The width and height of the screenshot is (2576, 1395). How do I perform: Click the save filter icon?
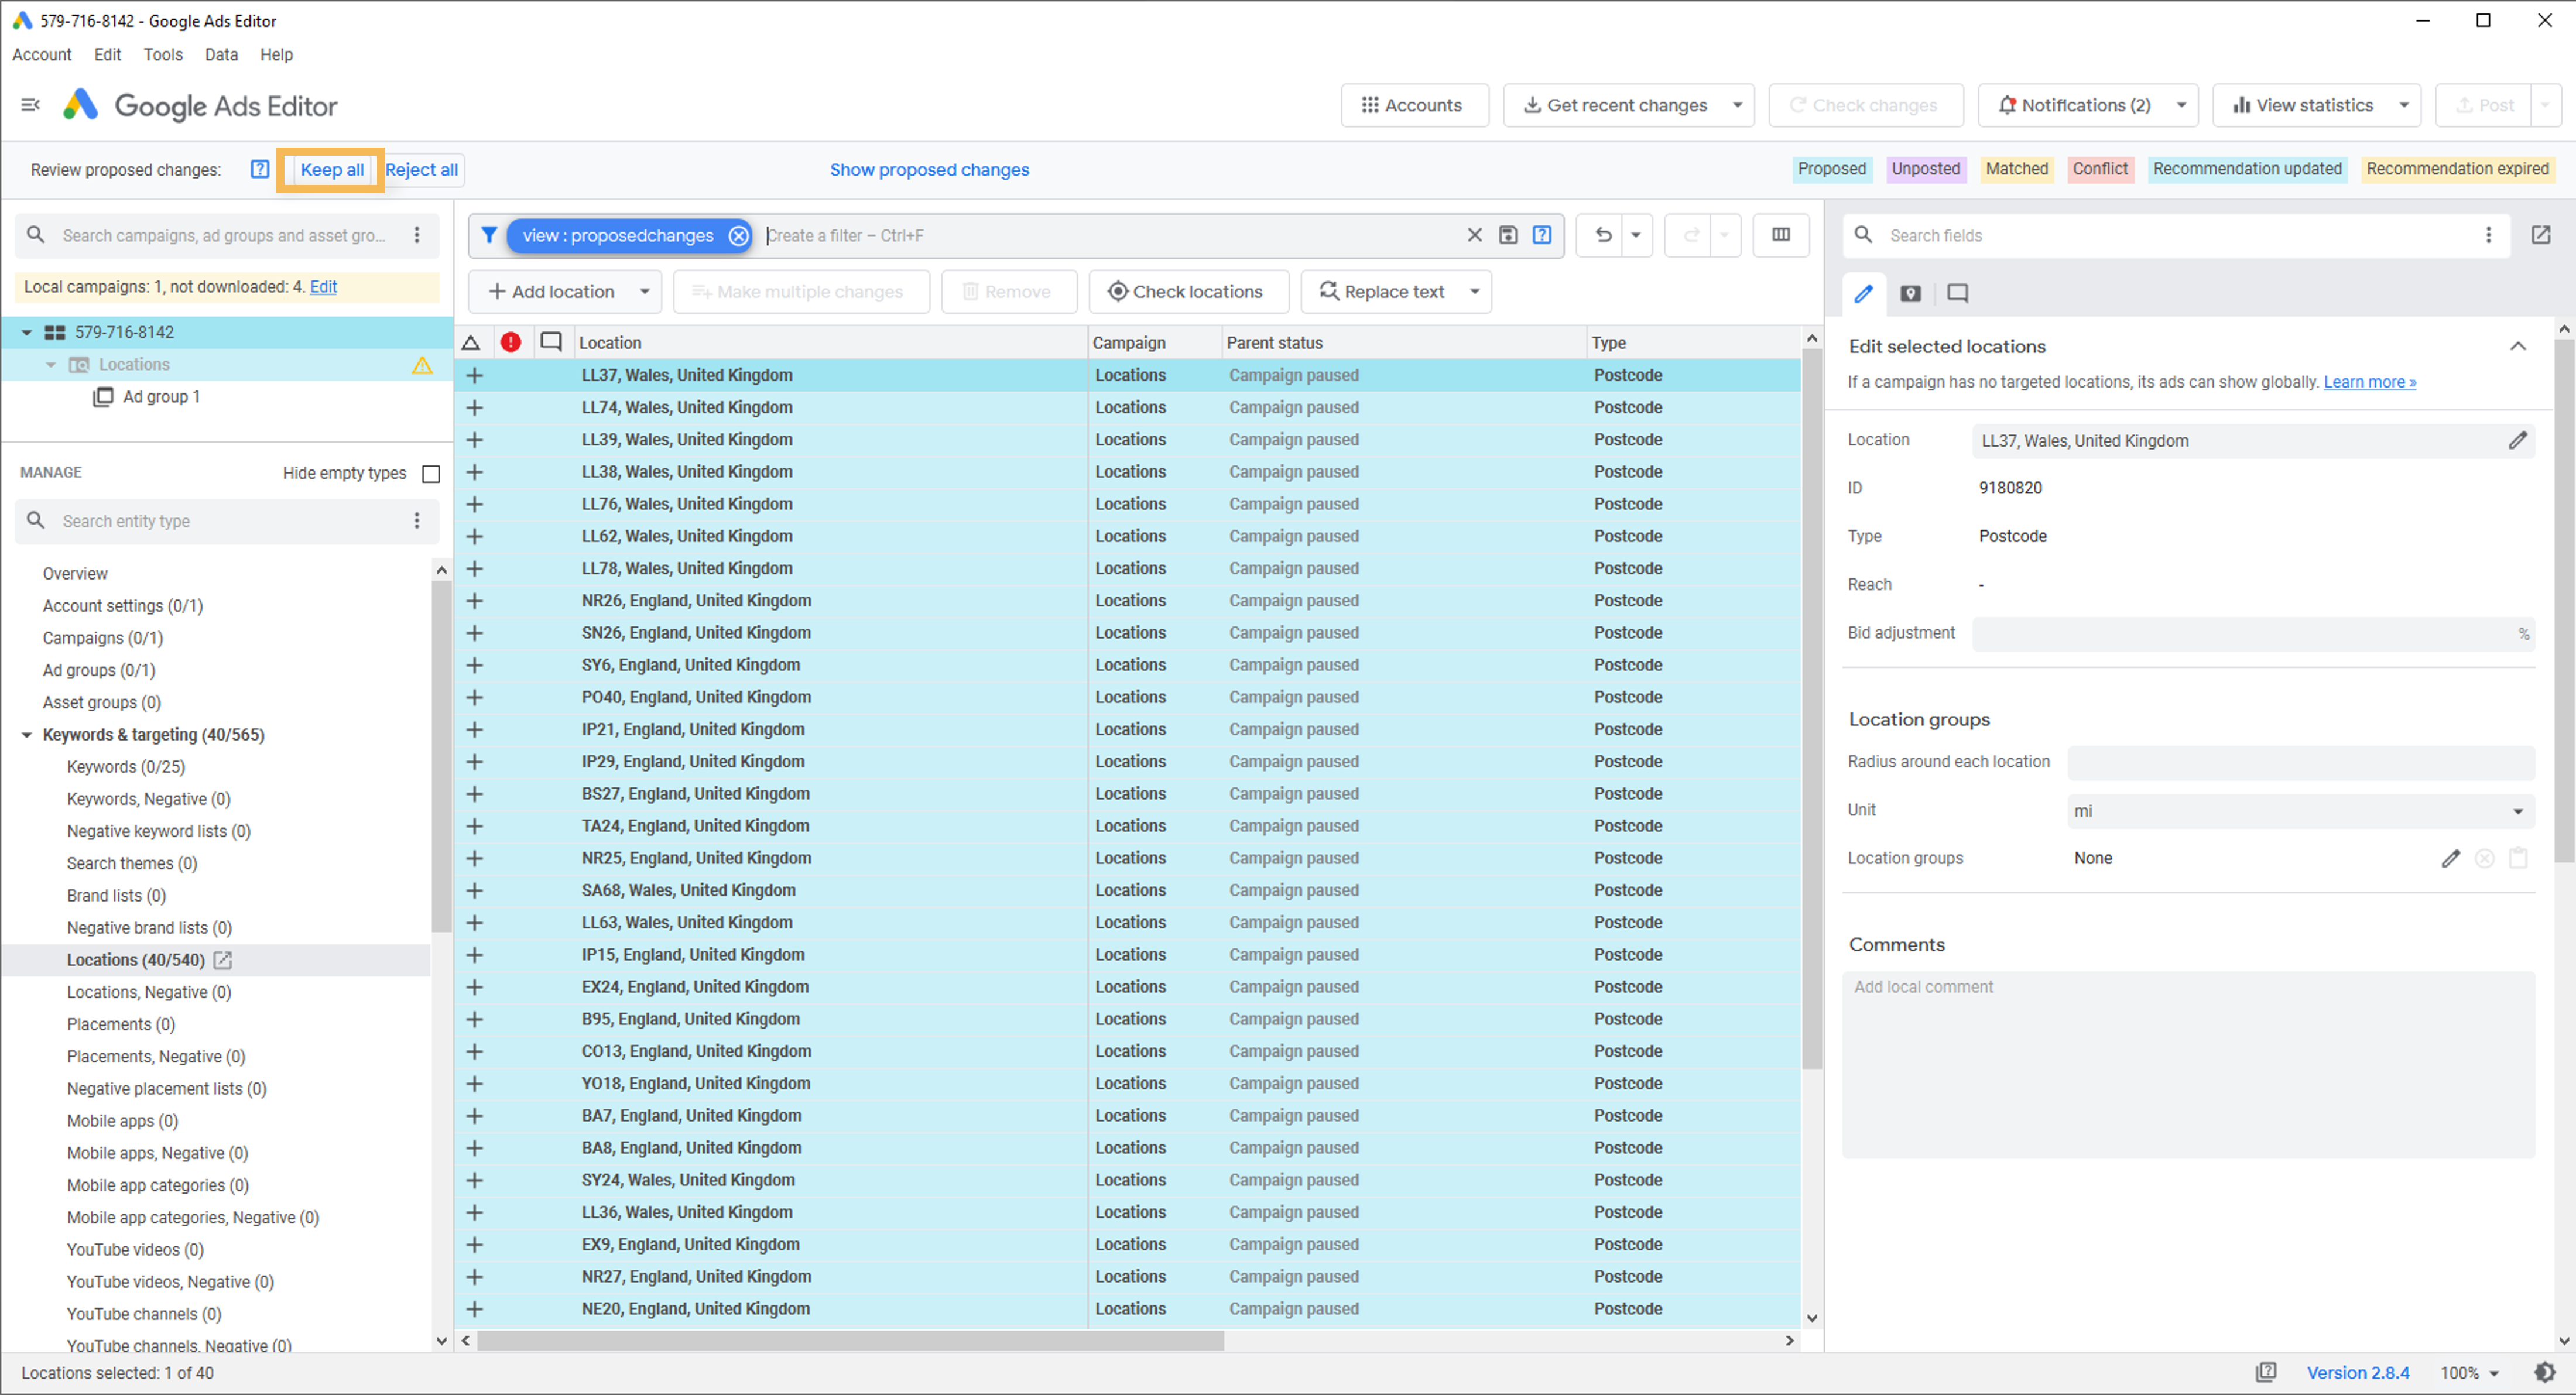(1508, 235)
